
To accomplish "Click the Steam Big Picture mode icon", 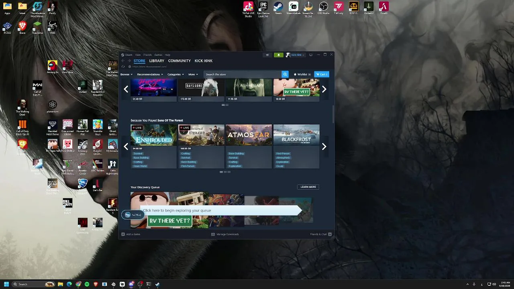I will click(x=310, y=55).
